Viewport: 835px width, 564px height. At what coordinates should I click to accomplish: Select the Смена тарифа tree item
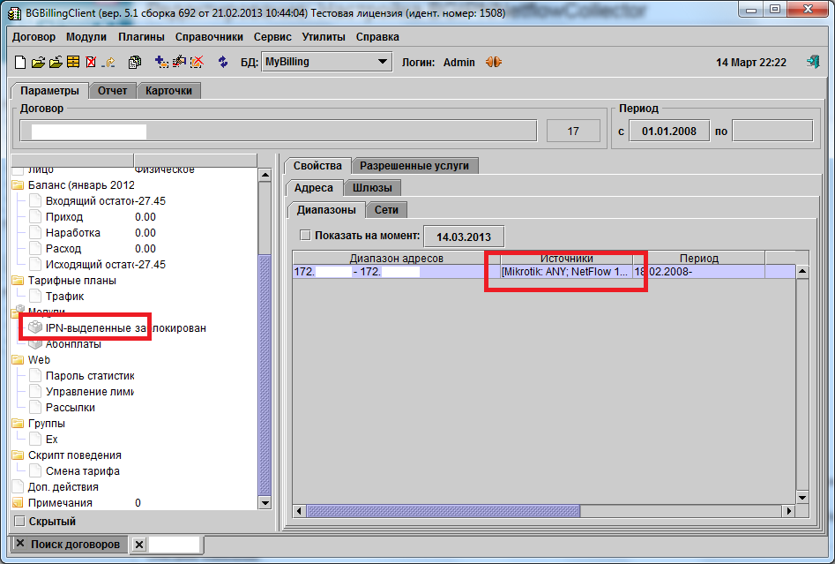83,471
